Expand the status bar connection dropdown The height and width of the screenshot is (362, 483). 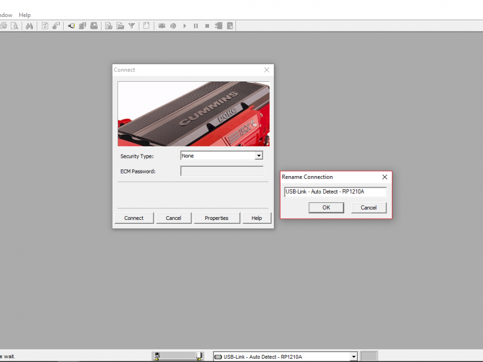pyautogui.click(x=353, y=357)
